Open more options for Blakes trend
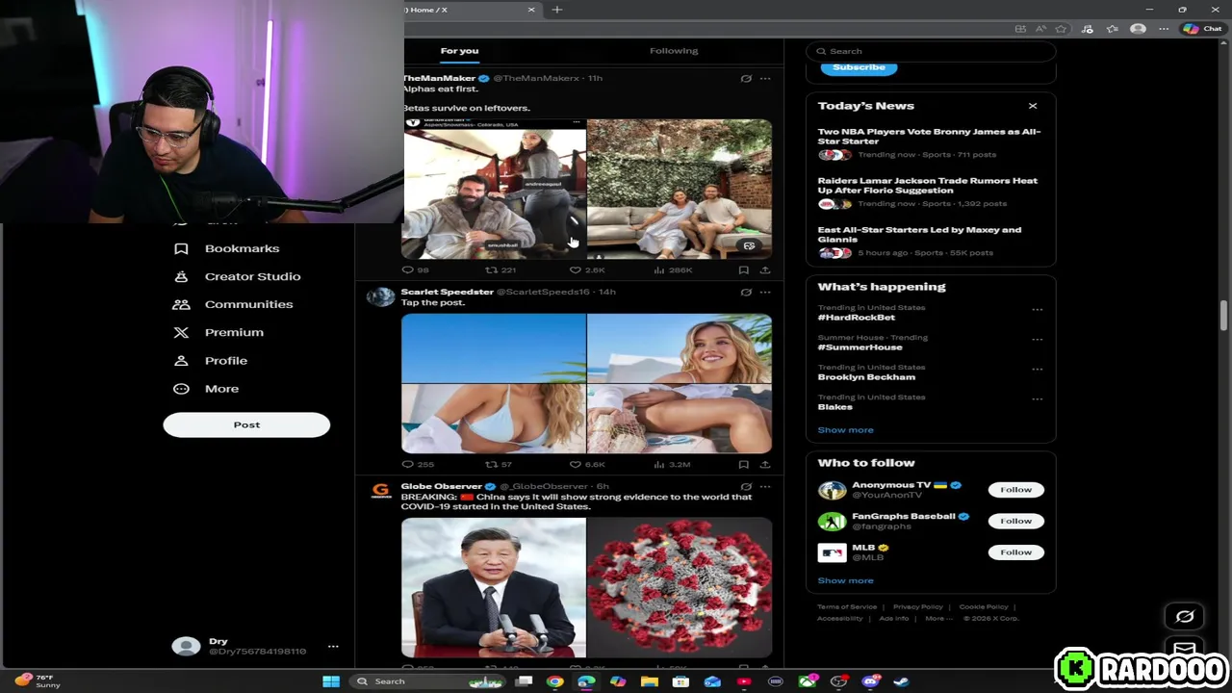This screenshot has width=1232, height=693. coord(1038,399)
